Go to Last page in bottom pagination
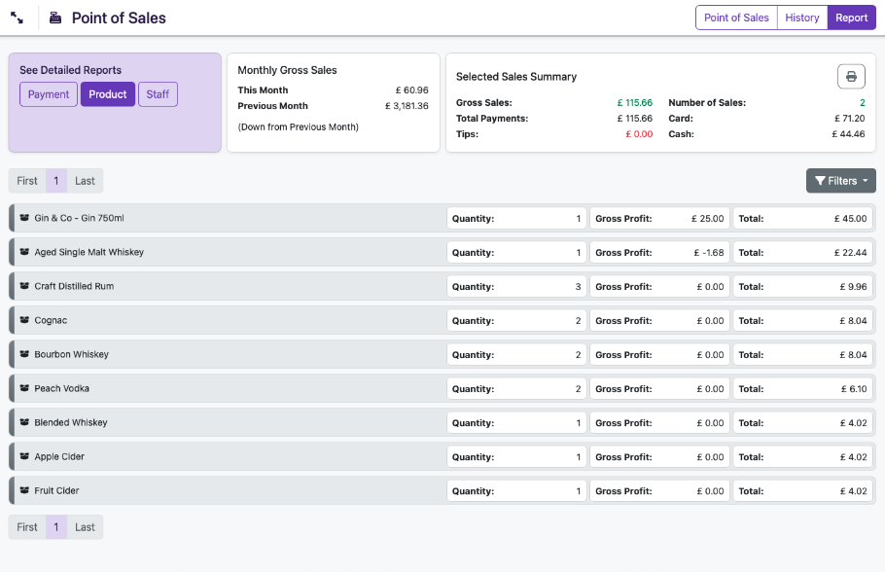The height and width of the screenshot is (572, 885). pos(86,527)
